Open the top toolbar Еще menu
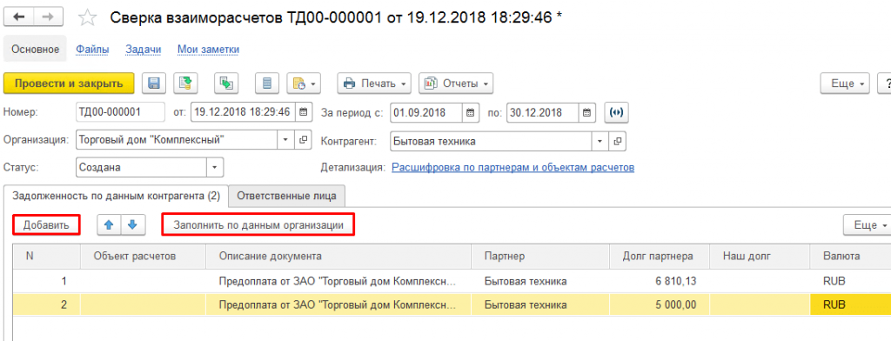 tap(846, 84)
